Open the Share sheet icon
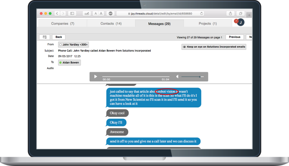The width and height of the screenshot is (289, 166). tap(230, 14)
